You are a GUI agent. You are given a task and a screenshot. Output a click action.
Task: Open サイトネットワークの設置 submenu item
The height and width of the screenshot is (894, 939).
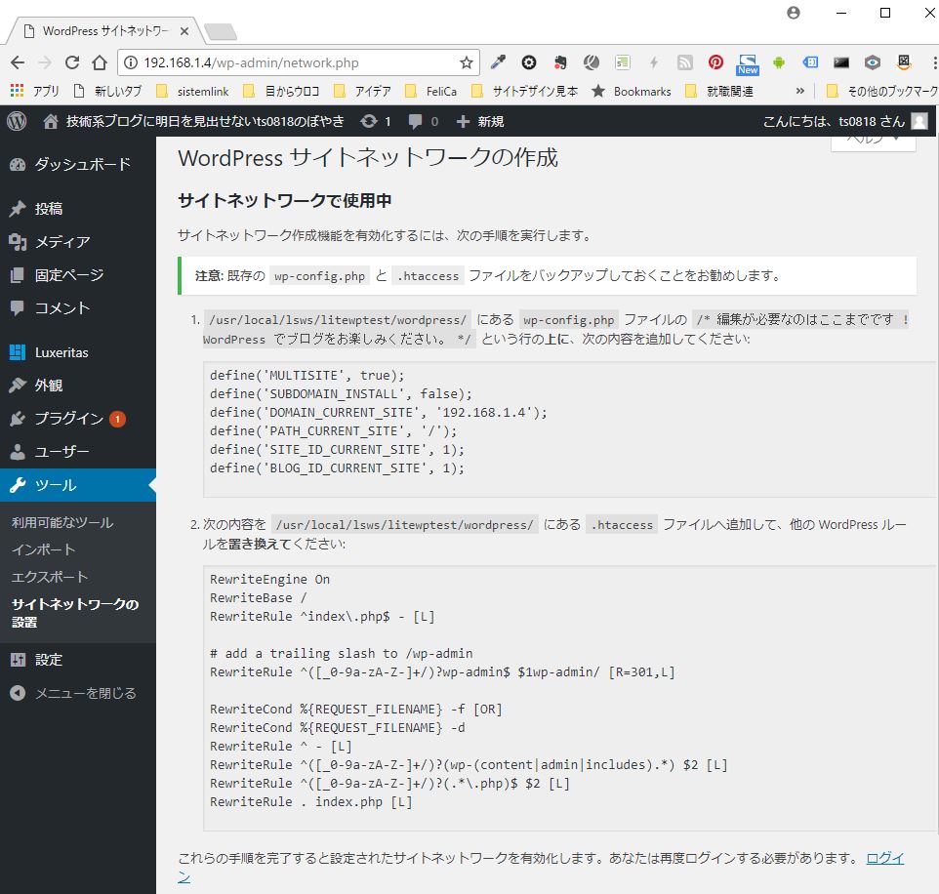(x=75, y=613)
